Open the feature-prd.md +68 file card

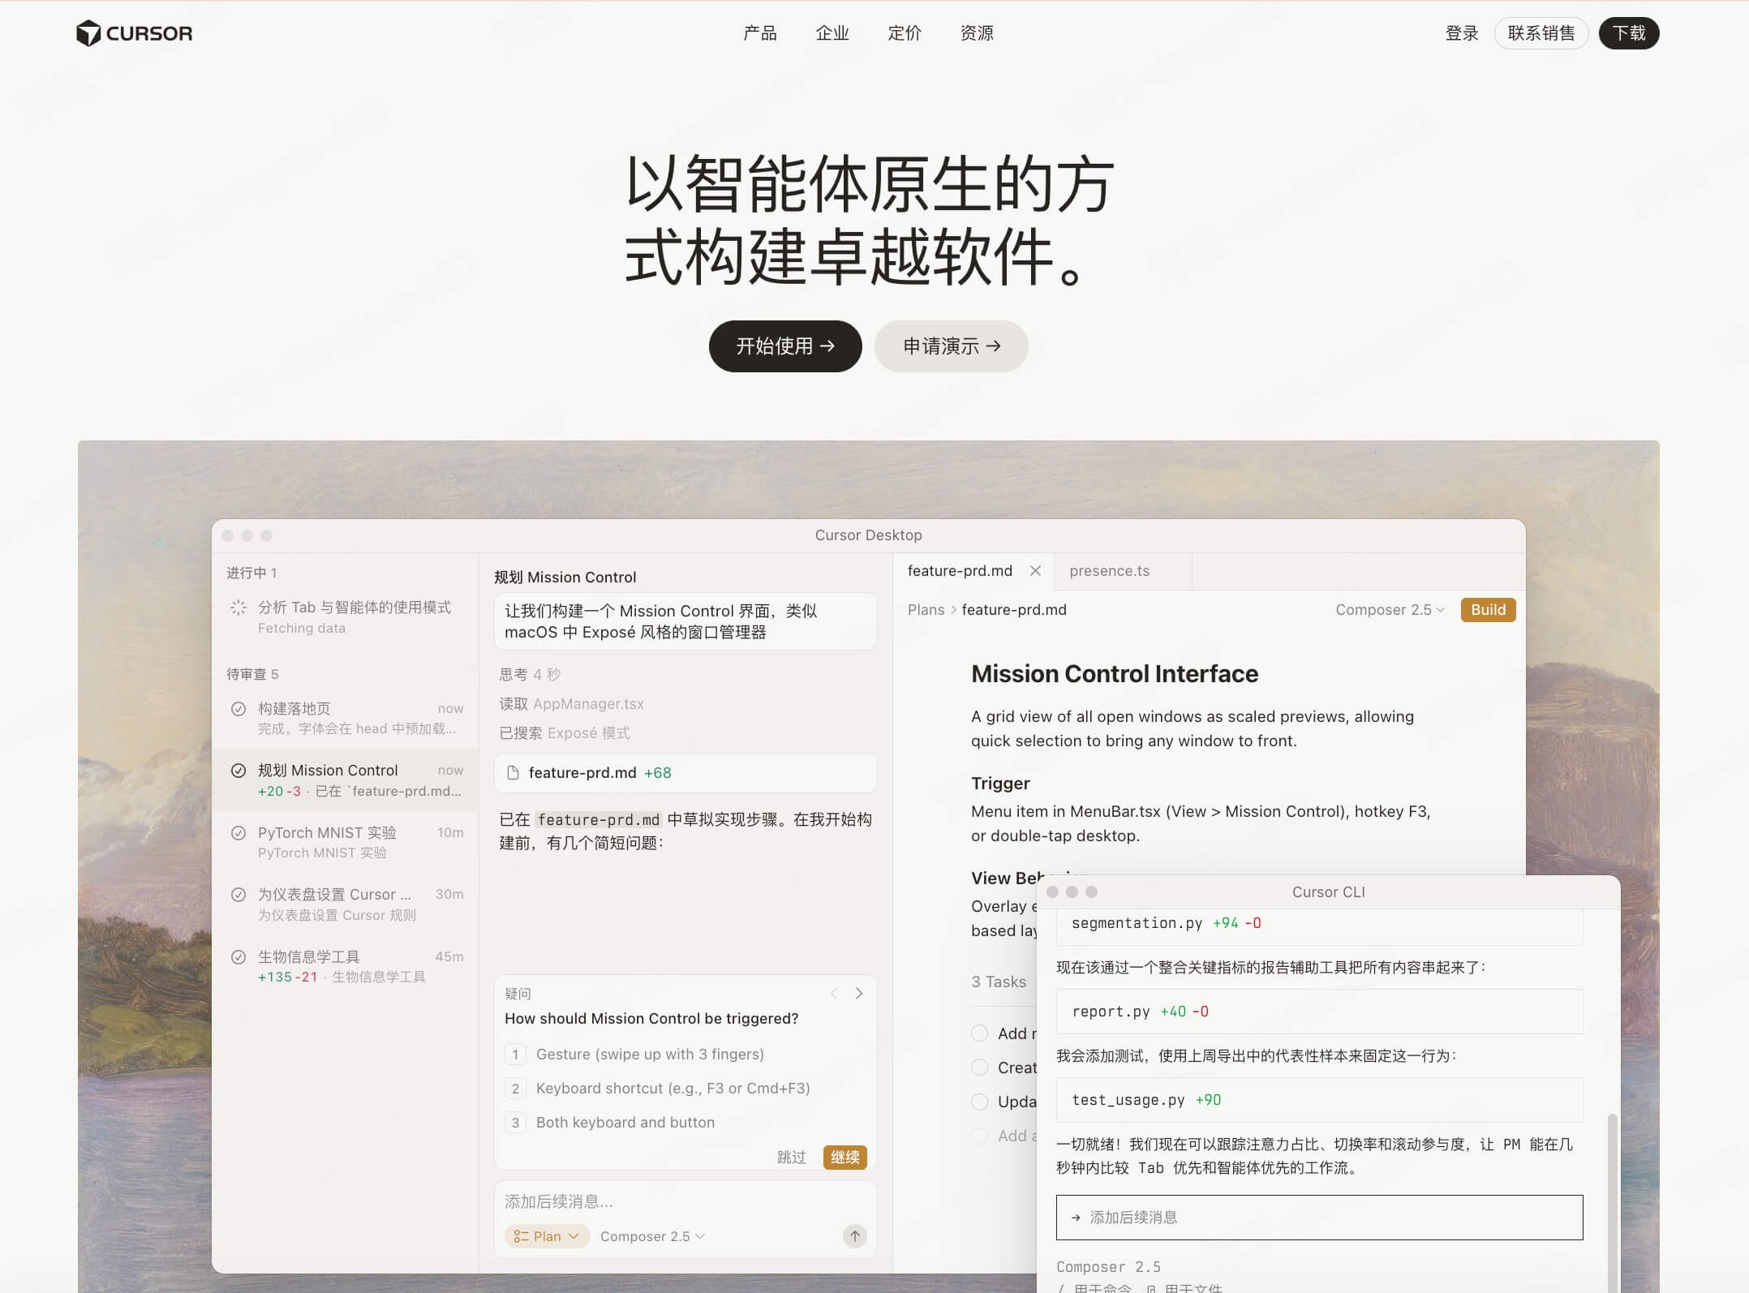[685, 773]
